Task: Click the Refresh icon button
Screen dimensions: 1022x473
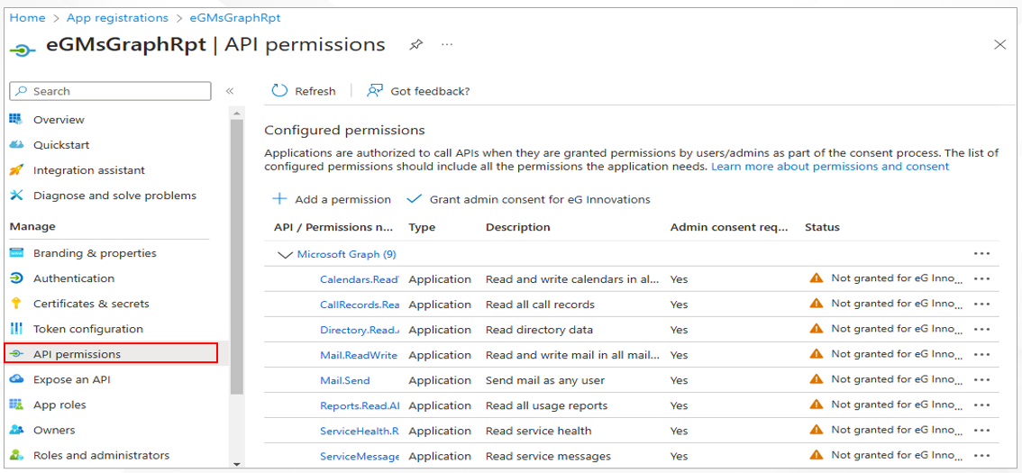Action: coord(279,91)
